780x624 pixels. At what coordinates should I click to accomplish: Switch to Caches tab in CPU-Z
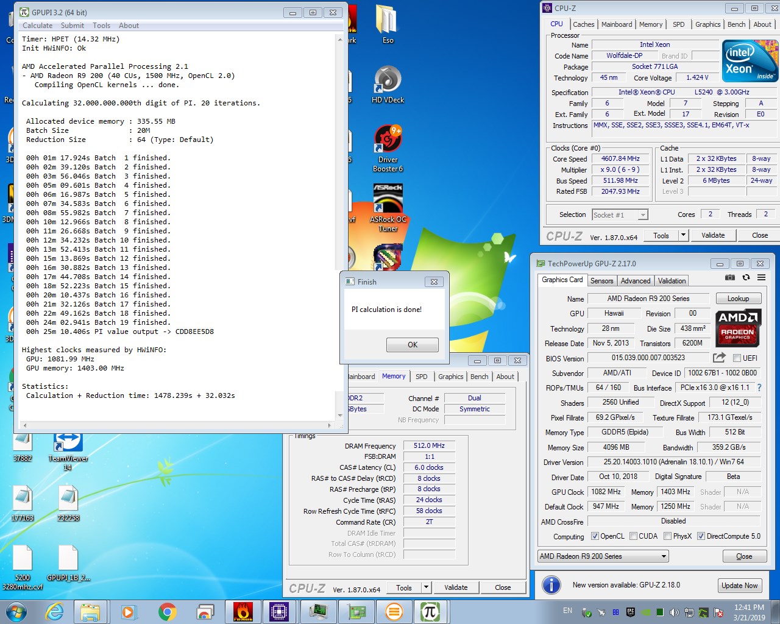tap(583, 24)
